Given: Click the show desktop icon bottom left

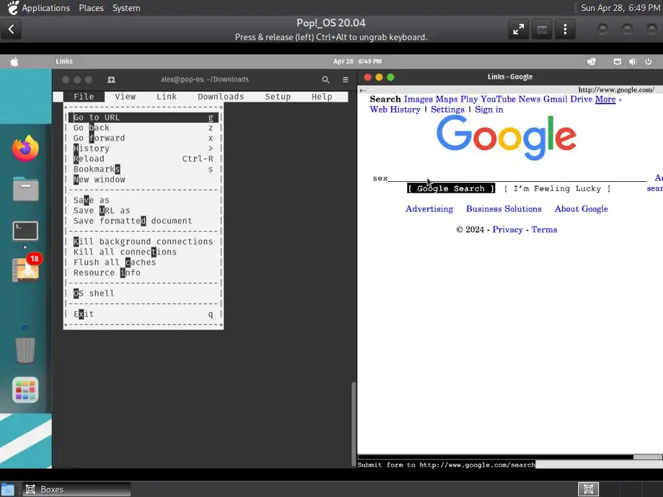Looking at the screenshot, I should click(8, 490).
